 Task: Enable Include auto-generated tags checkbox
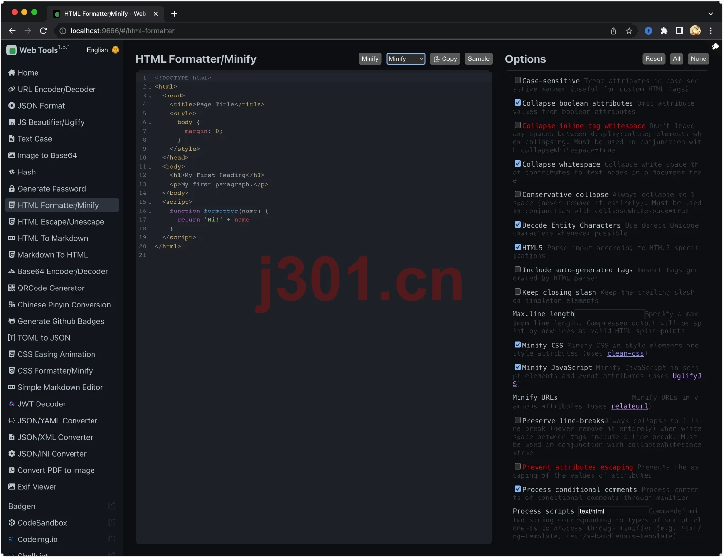518,269
